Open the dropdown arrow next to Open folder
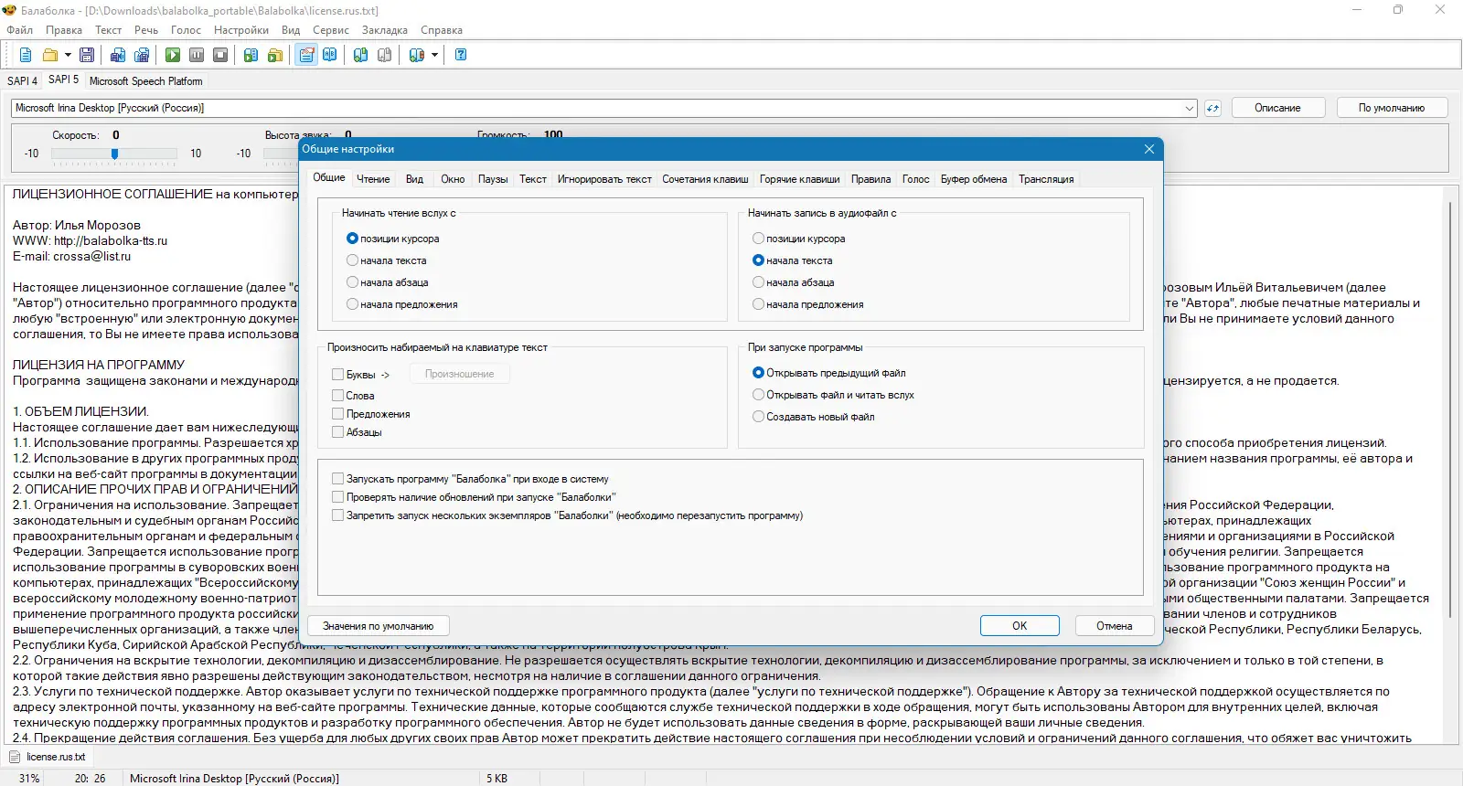1463x786 pixels. 67,55
